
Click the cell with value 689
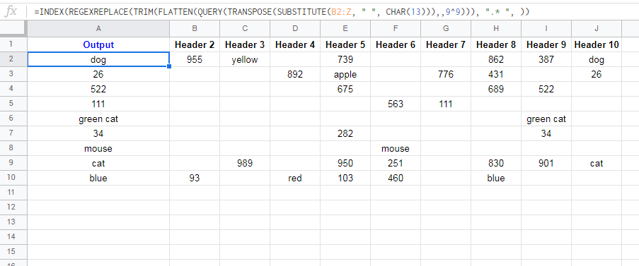[496, 89]
